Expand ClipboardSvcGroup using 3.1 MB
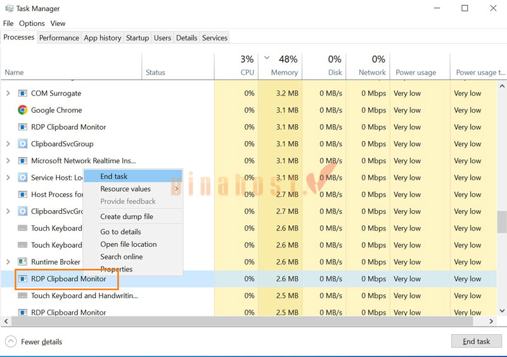Image resolution: width=507 pixels, height=357 pixels. click(x=8, y=144)
